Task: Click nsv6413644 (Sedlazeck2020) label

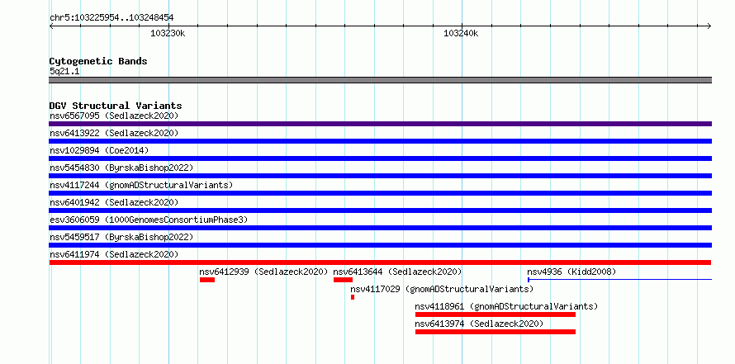Action: click(x=397, y=272)
